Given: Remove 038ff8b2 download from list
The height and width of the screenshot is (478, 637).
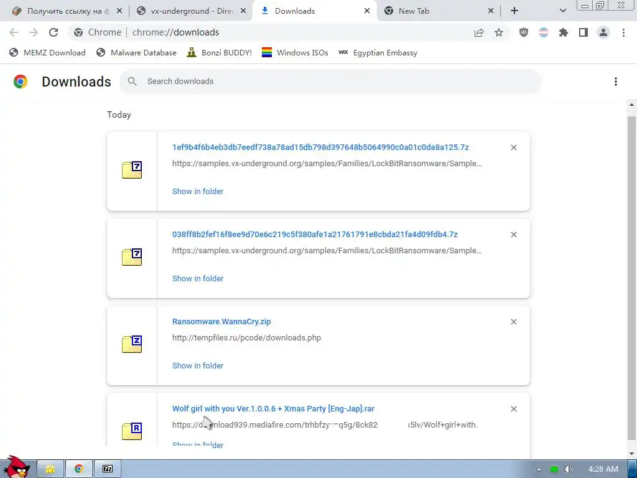Looking at the screenshot, I should (x=514, y=235).
